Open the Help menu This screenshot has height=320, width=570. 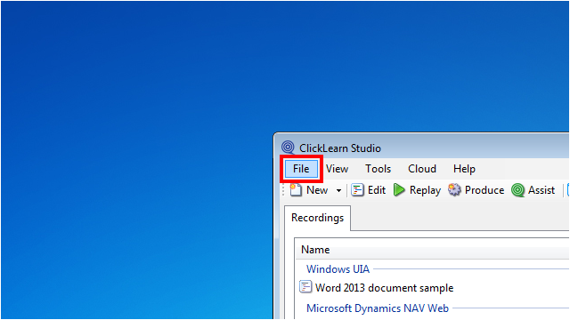click(x=464, y=169)
